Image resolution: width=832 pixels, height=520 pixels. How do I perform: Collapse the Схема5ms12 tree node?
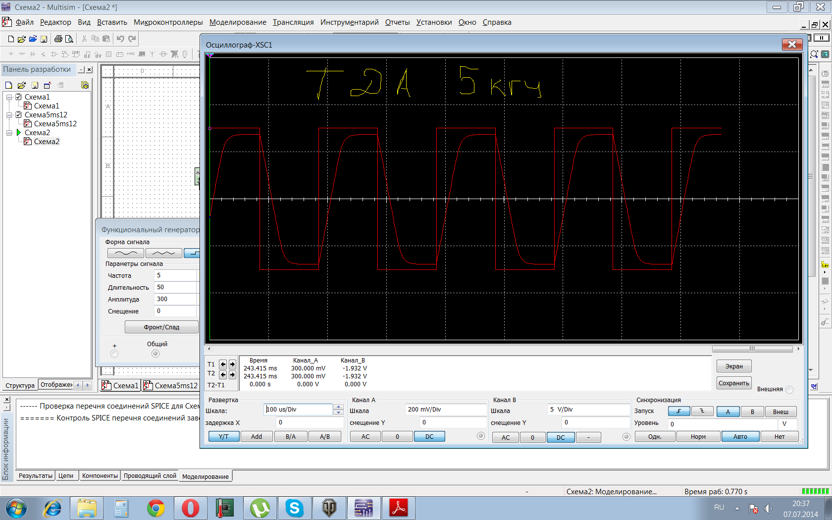[x=9, y=115]
